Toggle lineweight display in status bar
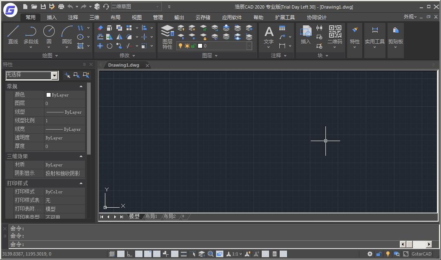 184,254
